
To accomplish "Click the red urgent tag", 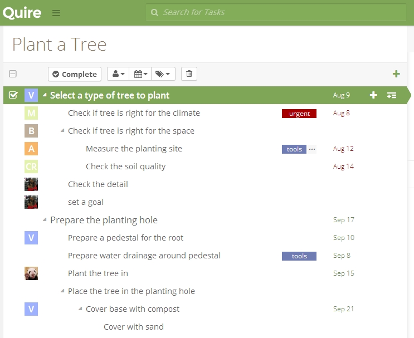I will point(299,114).
